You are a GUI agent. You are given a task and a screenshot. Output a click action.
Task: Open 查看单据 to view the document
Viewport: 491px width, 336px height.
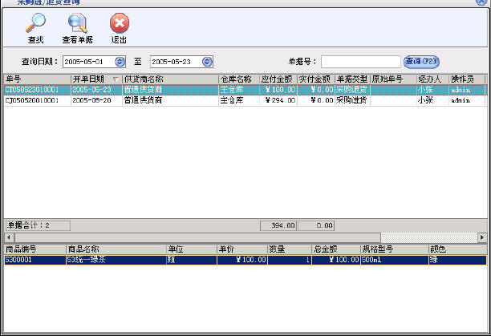pyautogui.click(x=77, y=24)
